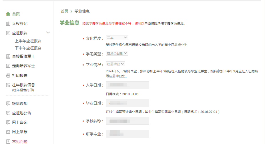This screenshot has height=144, width=265.
Task: Click the printer icon for 打印报表
Action: 8,75
